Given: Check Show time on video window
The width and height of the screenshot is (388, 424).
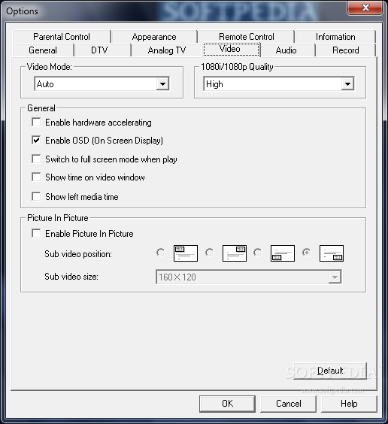Looking at the screenshot, I should tap(36, 177).
